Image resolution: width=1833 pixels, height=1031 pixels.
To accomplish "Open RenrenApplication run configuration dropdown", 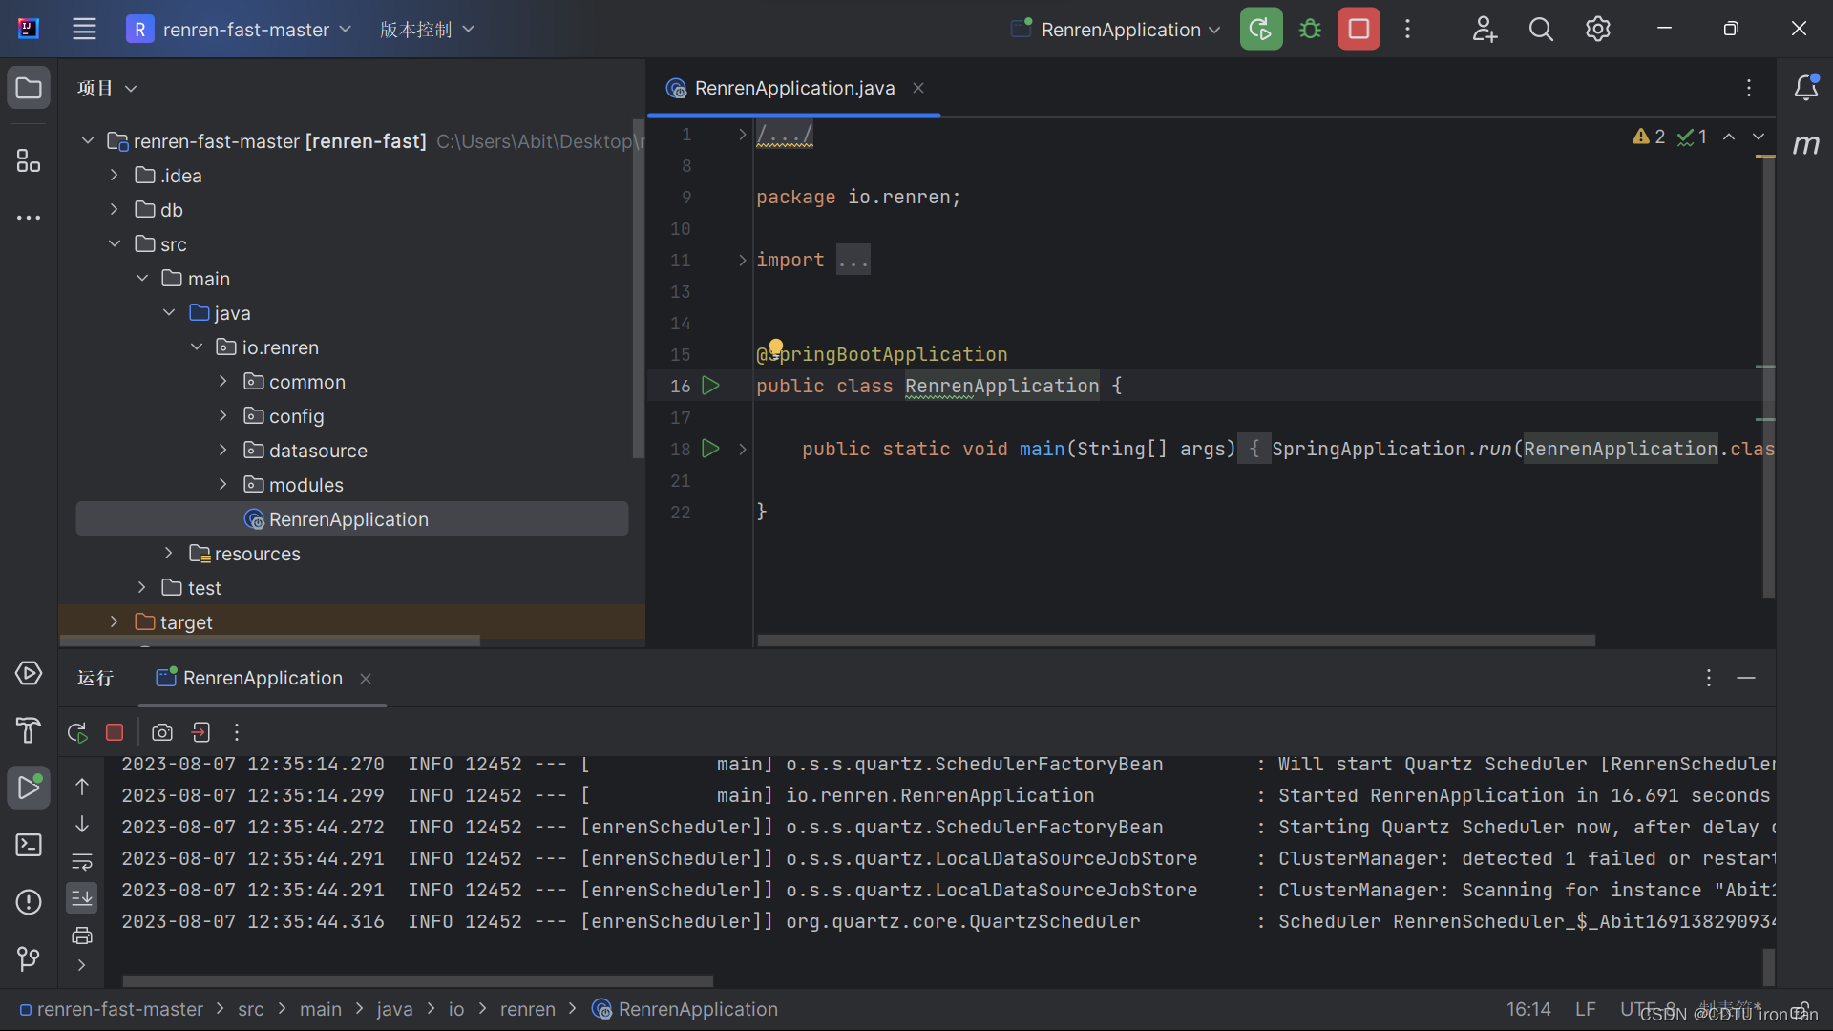I will pyautogui.click(x=1116, y=30).
